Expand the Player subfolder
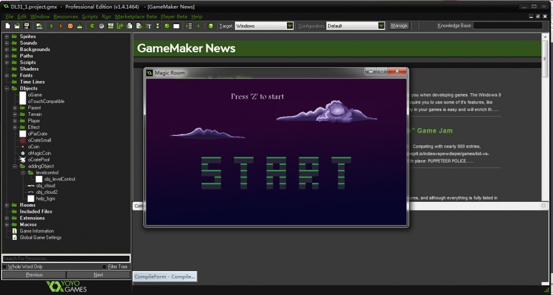The height and width of the screenshot is (295, 553). pos(15,121)
